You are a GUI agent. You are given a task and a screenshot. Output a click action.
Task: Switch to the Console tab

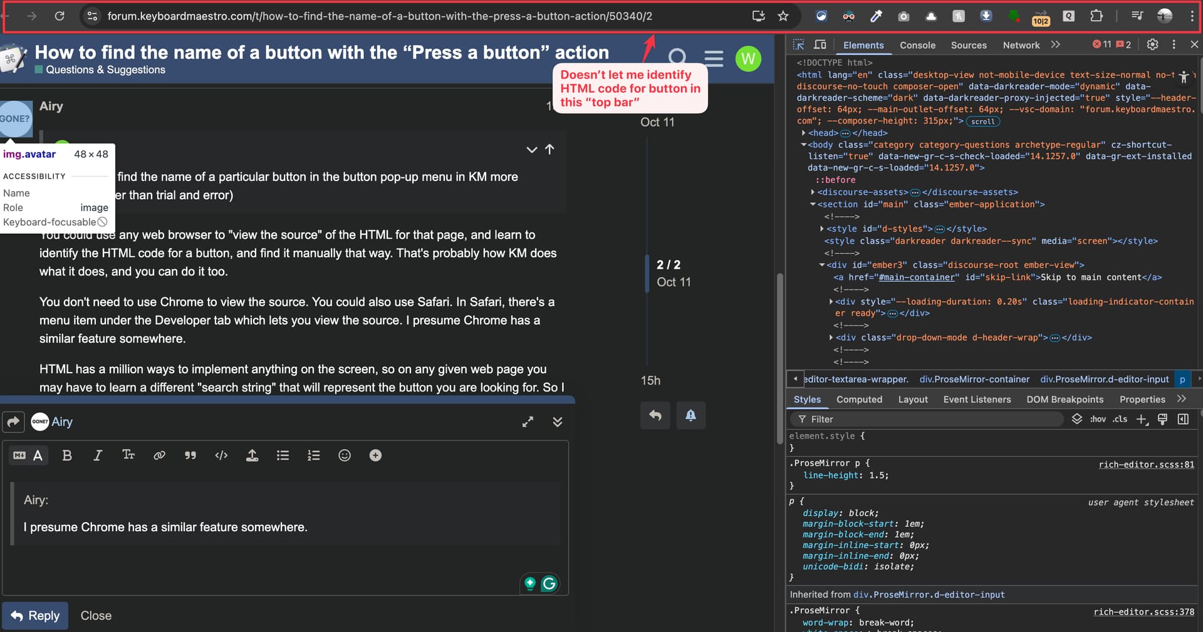917,45
